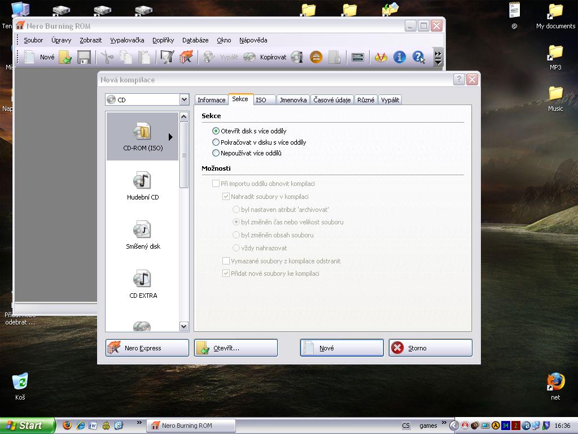Launch Firefox from quick launch bar

(67, 426)
